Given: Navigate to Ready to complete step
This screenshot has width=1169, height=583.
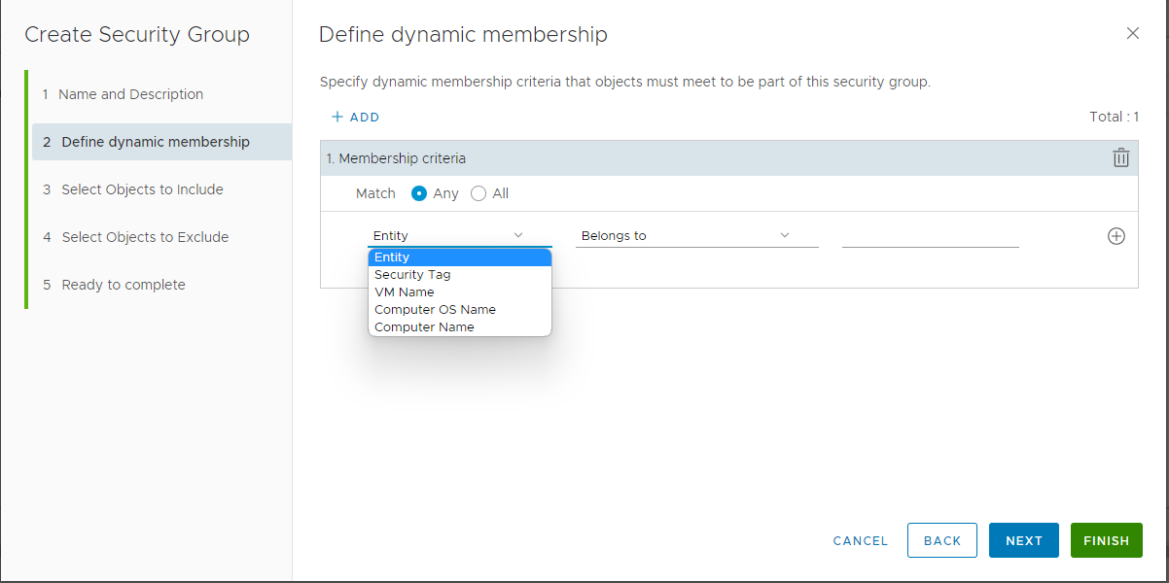Looking at the screenshot, I should pos(122,284).
